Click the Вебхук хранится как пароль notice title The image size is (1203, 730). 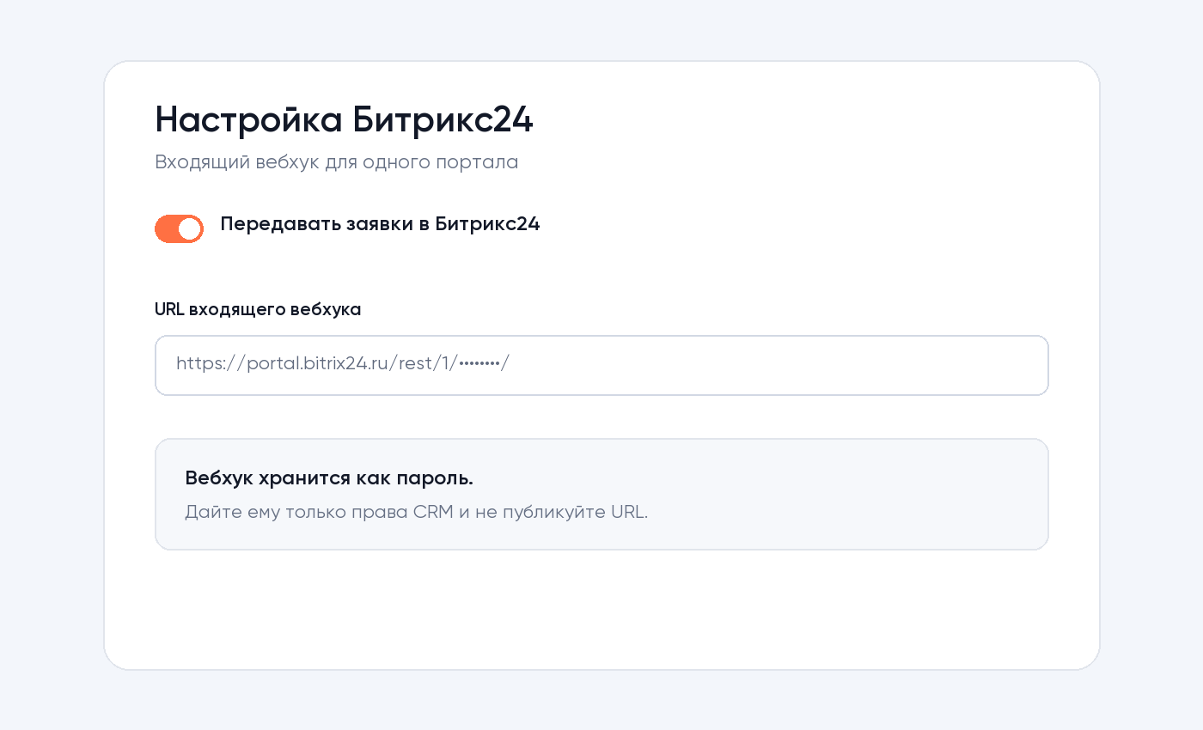(x=329, y=478)
